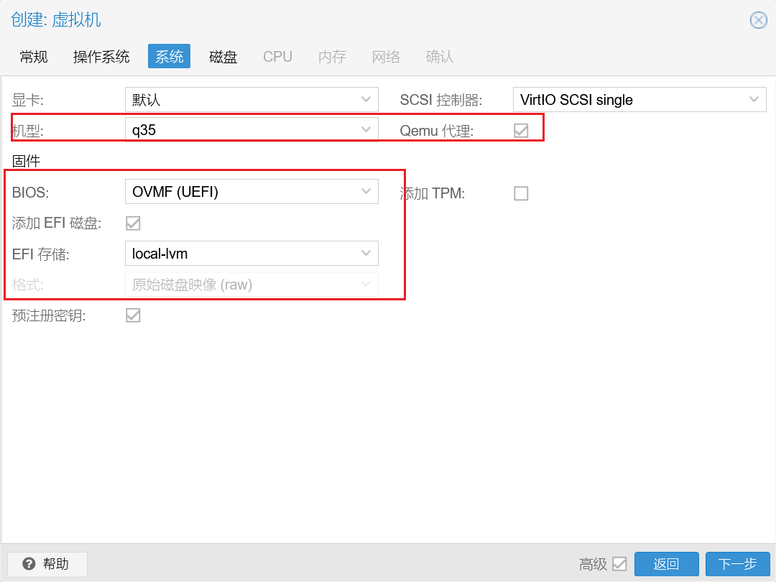The width and height of the screenshot is (776, 582).
Task: Click the 显卡 field showing 默认
Action: click(251, 99)
